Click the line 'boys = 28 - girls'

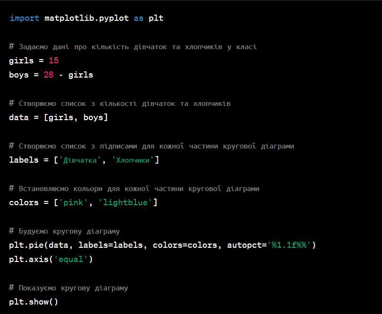(x=51, y=75)
